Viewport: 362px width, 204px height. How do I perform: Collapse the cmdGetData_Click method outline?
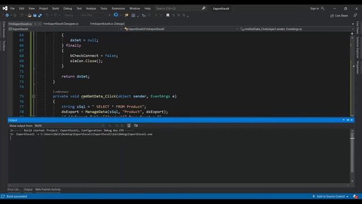click(x=34, y=96)
